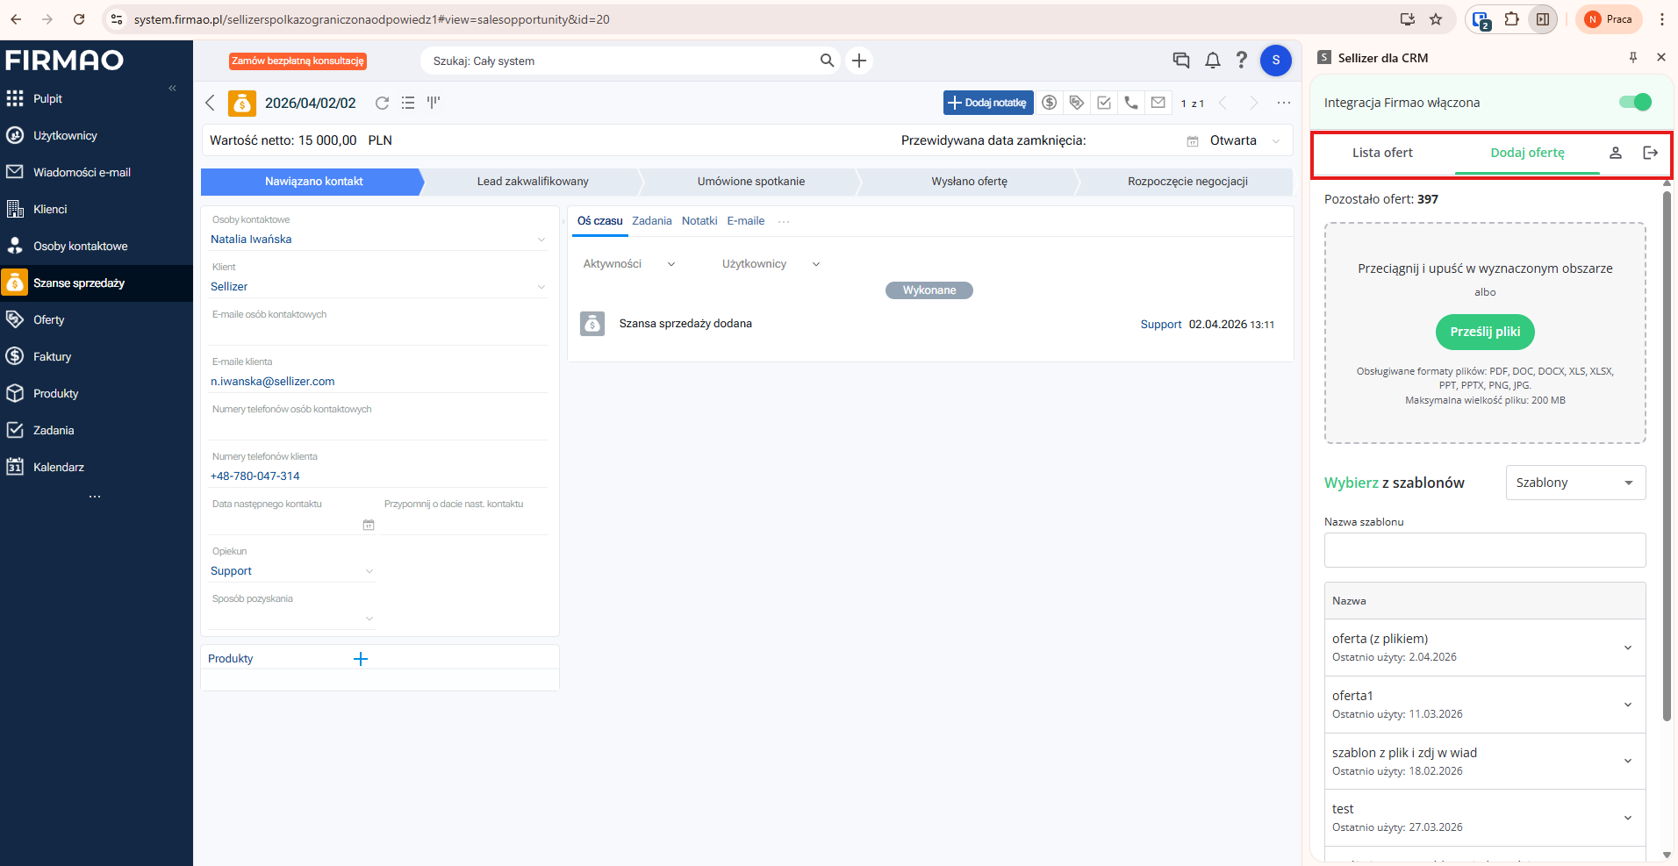Click the price tag offer icon in toolbar

(x=1077, y=103)
